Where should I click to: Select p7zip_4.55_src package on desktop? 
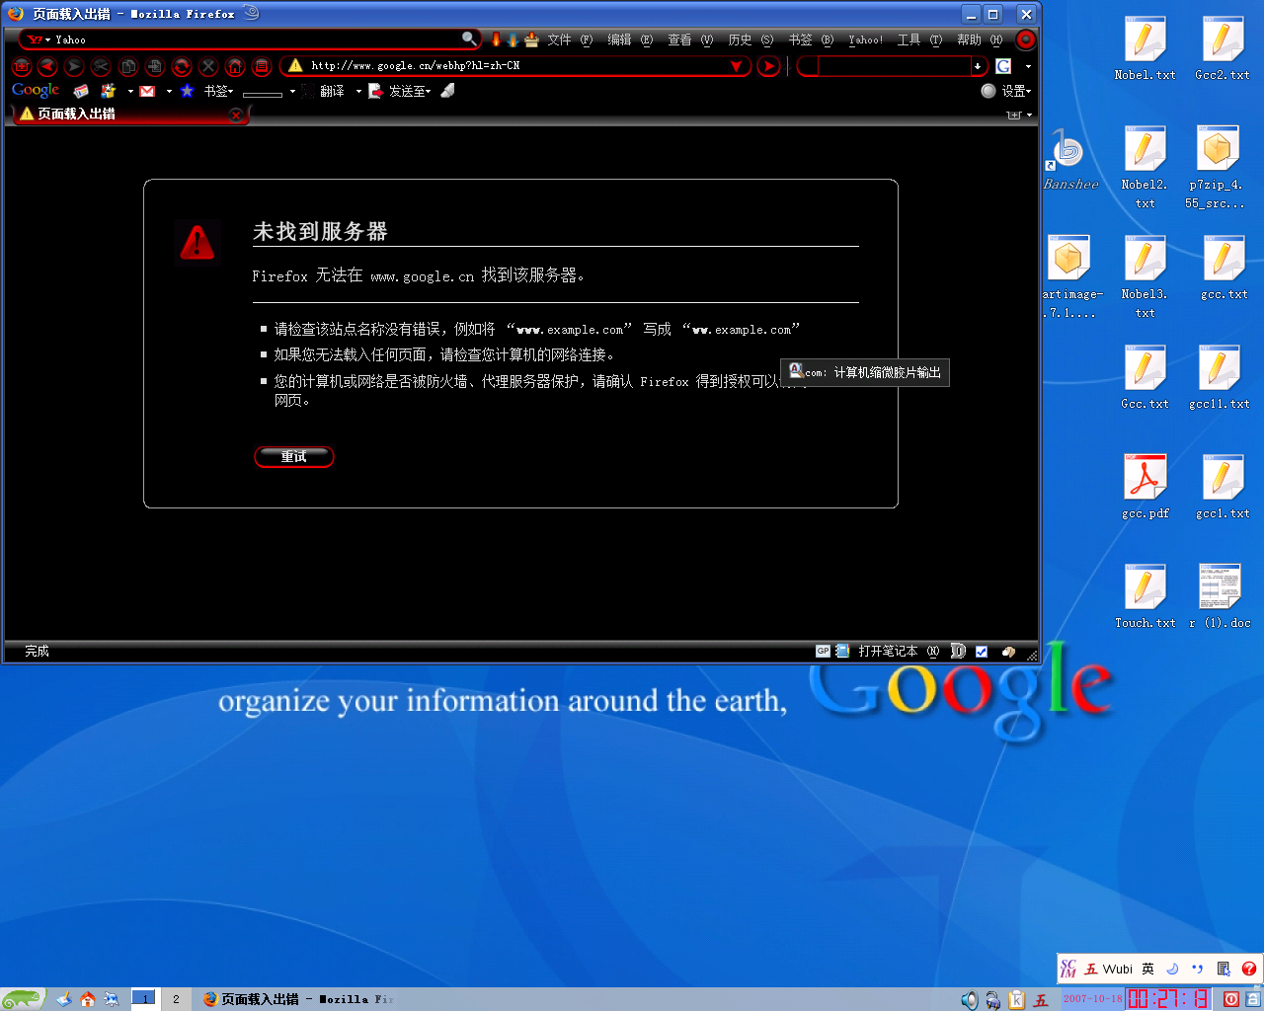[1216, 167]
